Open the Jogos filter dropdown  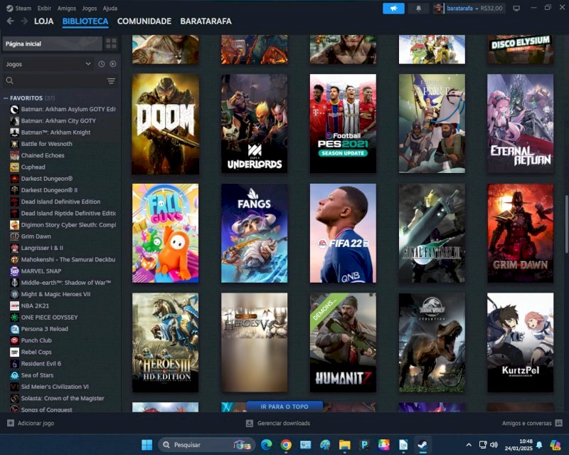[48, 64]
